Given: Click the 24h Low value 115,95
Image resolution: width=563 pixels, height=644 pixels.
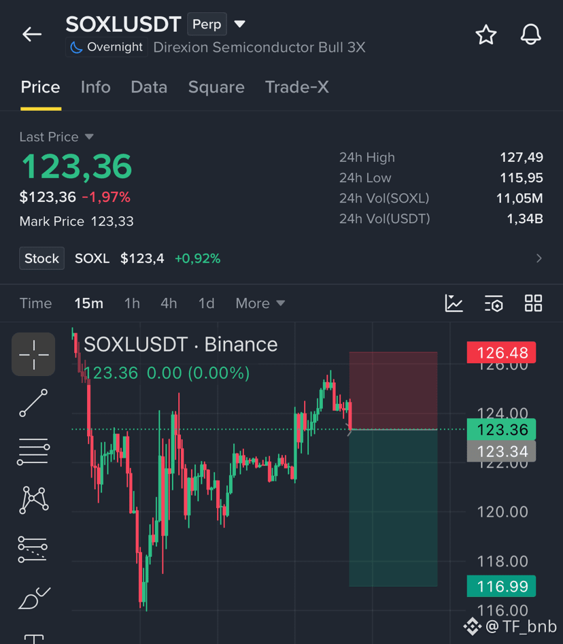Looking at the screenshot, I should (x=522, y=178).
